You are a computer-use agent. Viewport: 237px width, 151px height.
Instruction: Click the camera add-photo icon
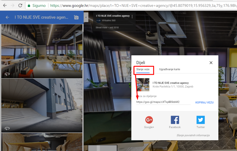[x=76, y=18]
